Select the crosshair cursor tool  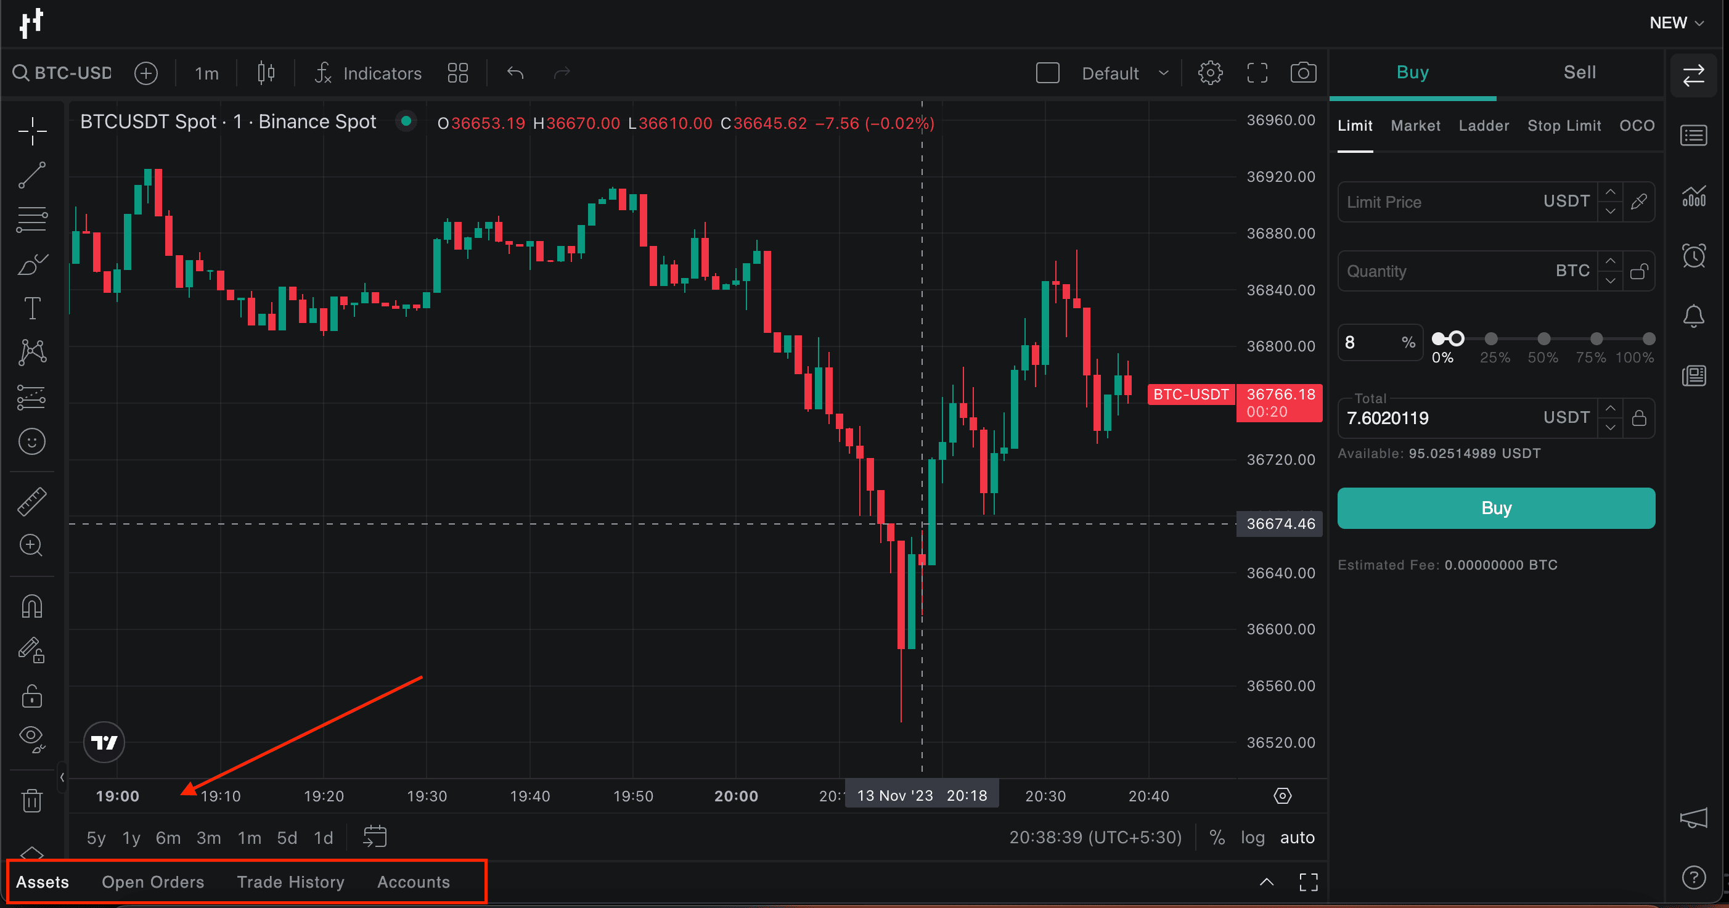(31, 131)
